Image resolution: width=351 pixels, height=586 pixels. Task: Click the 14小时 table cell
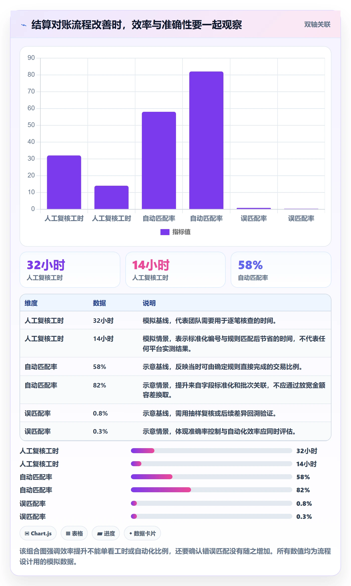click(x=103, y=339)
